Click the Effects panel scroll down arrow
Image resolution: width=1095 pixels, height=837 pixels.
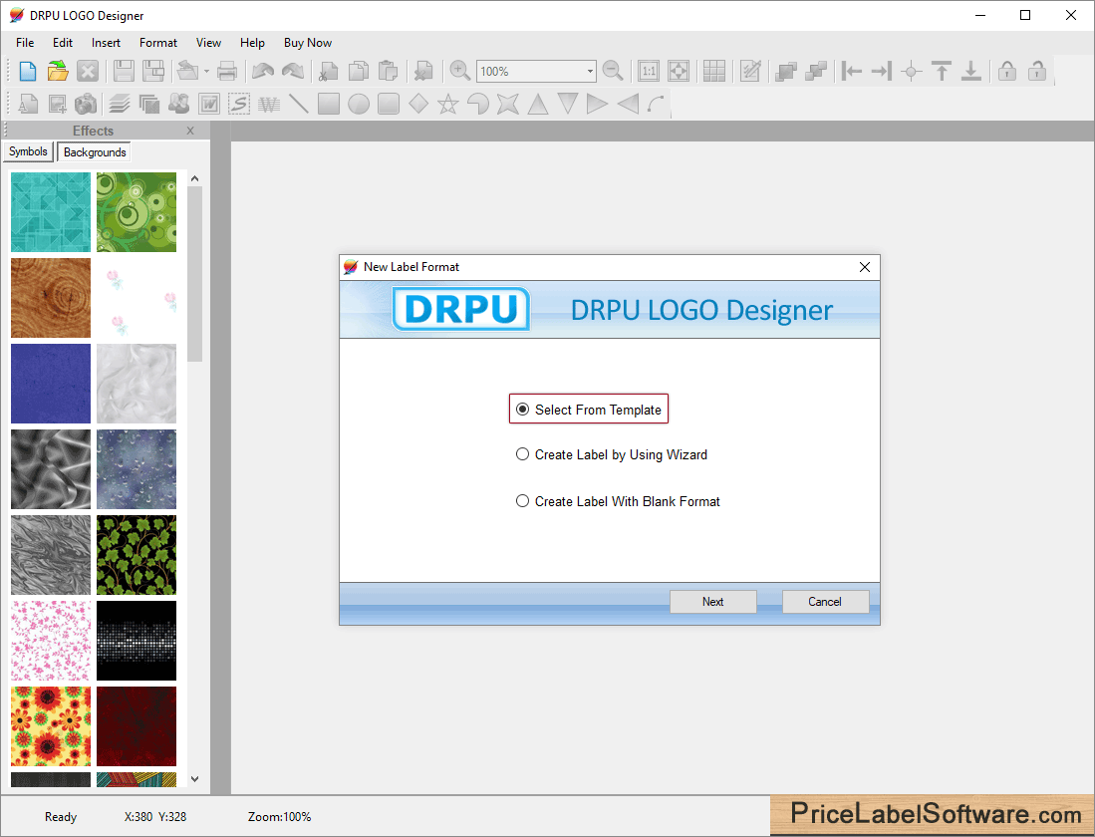[195, 779]
